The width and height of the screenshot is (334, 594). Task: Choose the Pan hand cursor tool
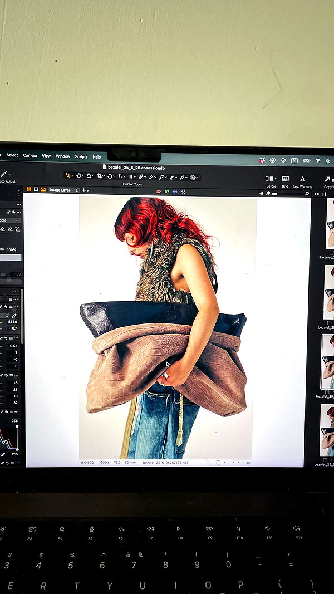click(78, 176)
